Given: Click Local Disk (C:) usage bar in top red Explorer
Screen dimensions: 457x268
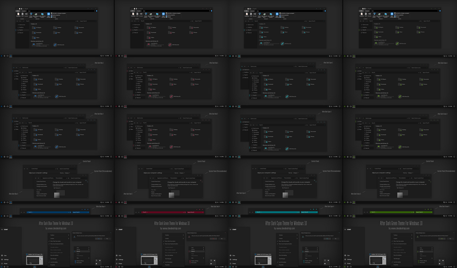Looking at the screenshot, I should point(157,45).
